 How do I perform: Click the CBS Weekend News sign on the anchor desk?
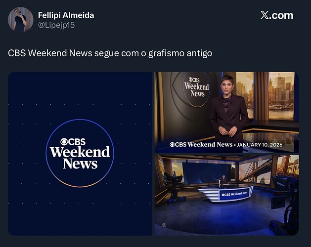coord(234,194)
